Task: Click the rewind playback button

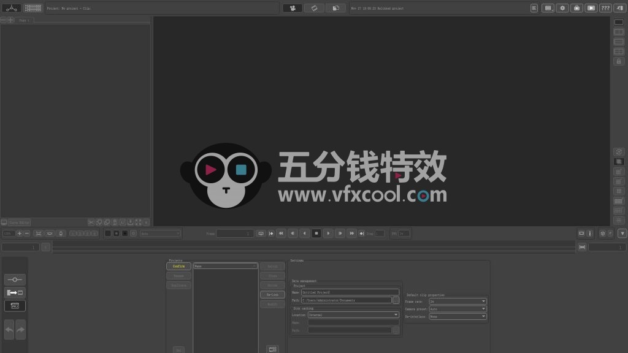Action: tap(281, 233)
